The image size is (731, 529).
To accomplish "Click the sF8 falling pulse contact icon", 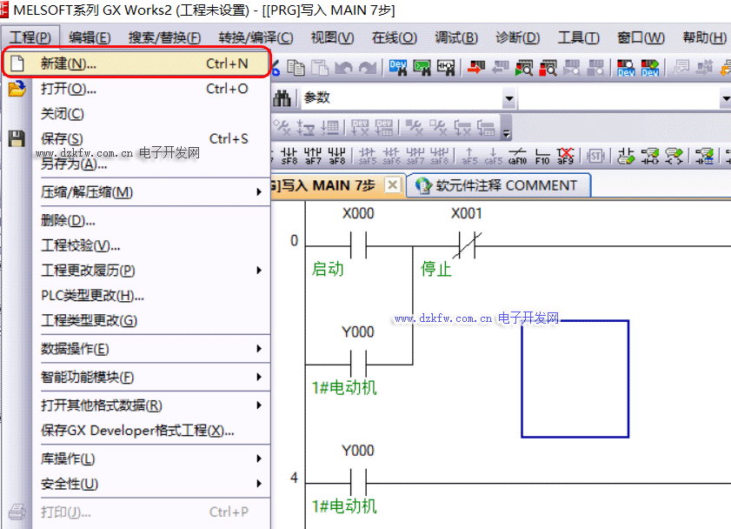I will click(289, 156).
